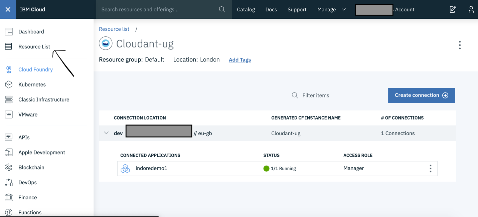Click the IBM Cloud home logo text
This screenshot has width=478, height=217.
tap(32, 10)
